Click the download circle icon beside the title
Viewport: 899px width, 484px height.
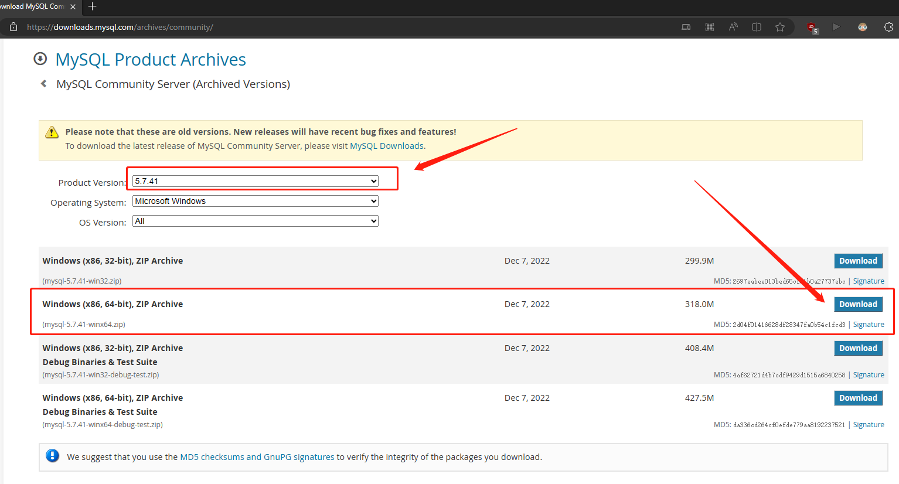click(x=40, y=59)
